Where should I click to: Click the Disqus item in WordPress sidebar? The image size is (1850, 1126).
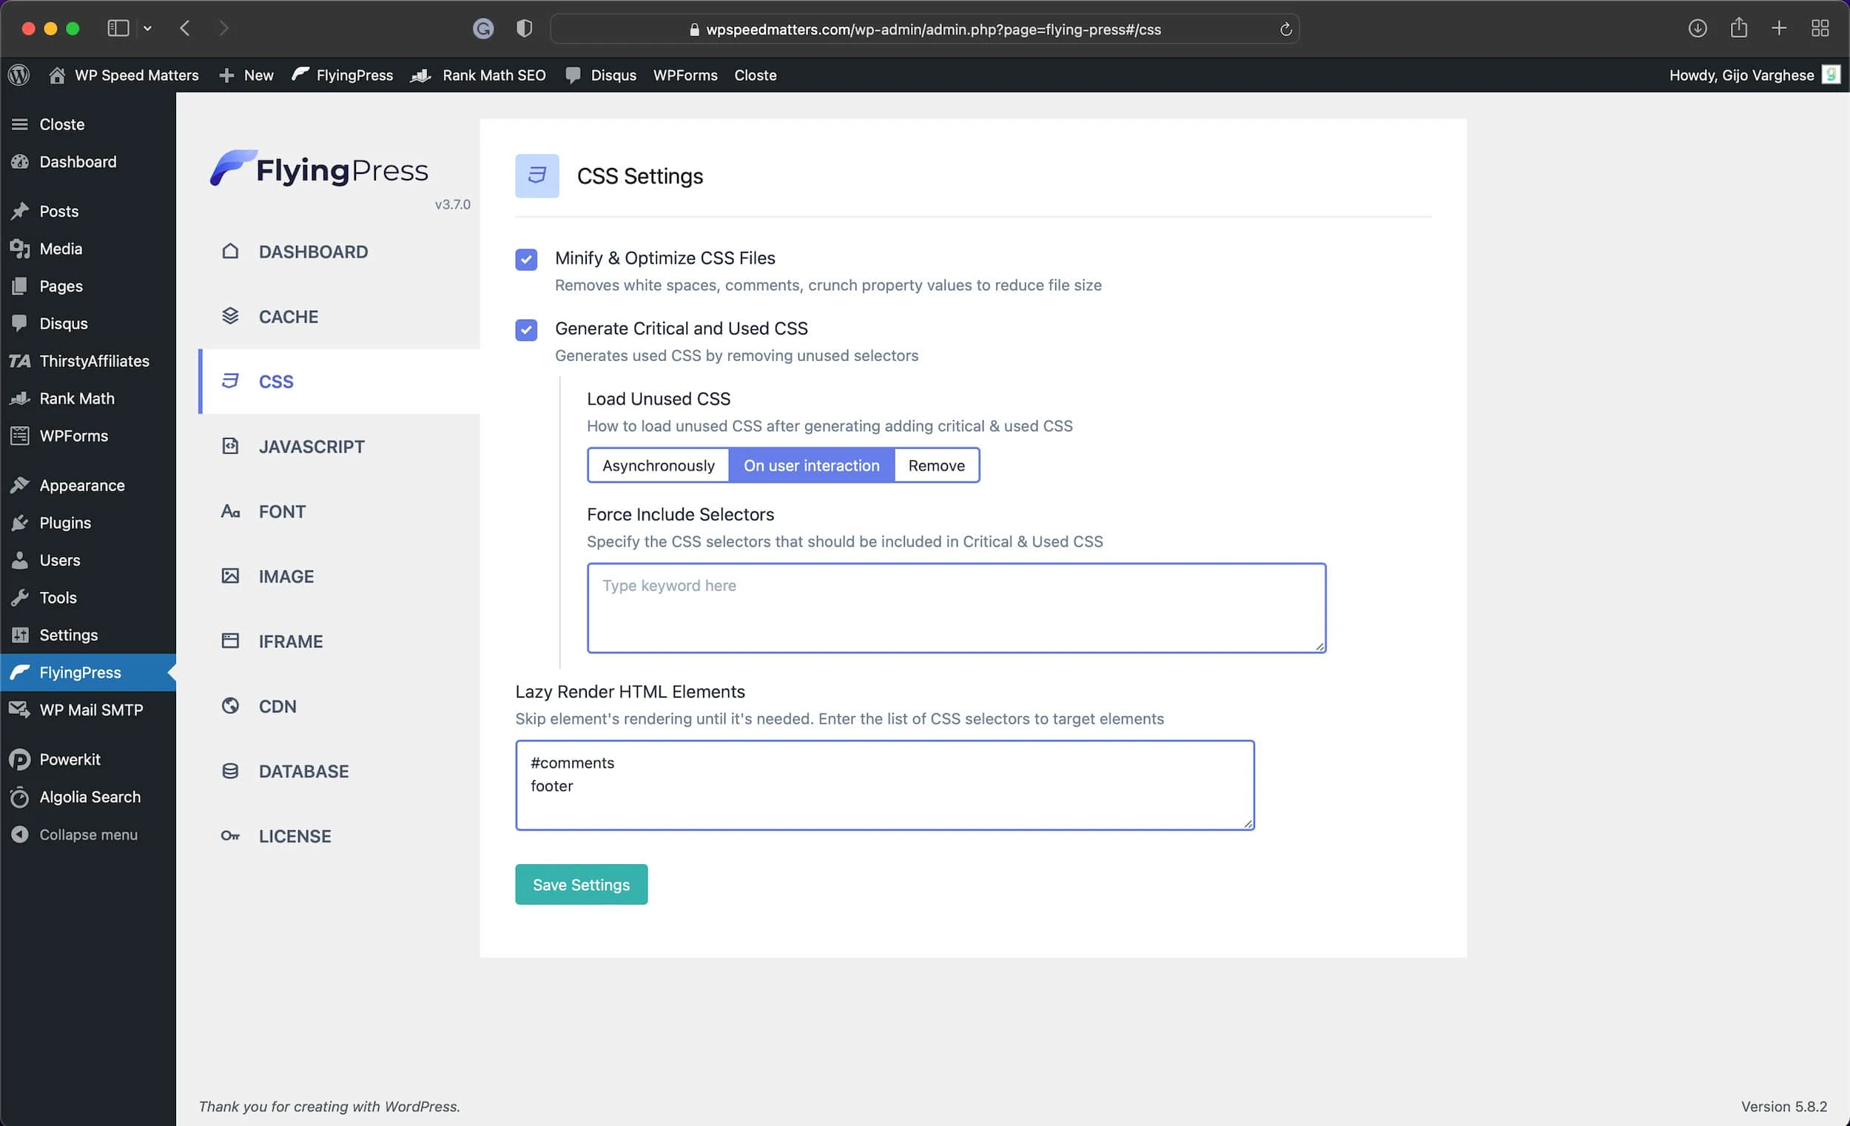88,323
